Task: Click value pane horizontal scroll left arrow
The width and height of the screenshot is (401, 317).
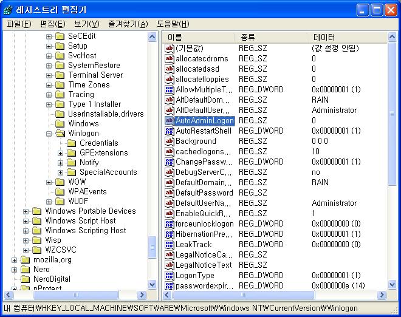Action: pyautogui.click(x=167, y=295)
